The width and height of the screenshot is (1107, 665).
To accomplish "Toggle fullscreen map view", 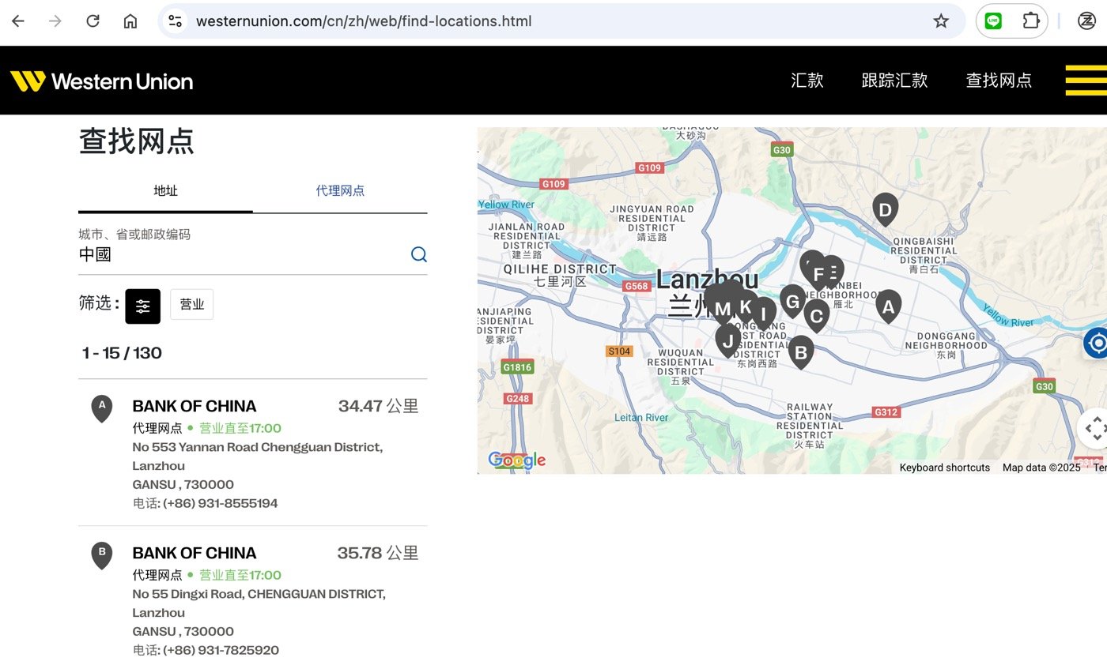I will (x=1094, y=429).
